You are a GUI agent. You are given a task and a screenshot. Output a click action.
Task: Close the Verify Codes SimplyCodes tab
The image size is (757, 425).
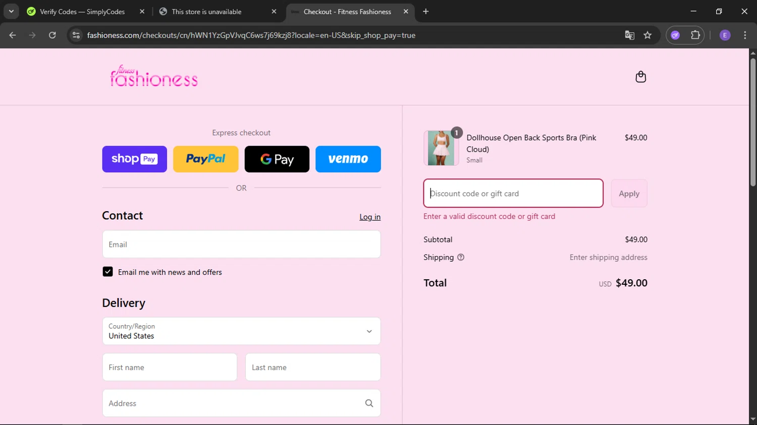[142, 12]
